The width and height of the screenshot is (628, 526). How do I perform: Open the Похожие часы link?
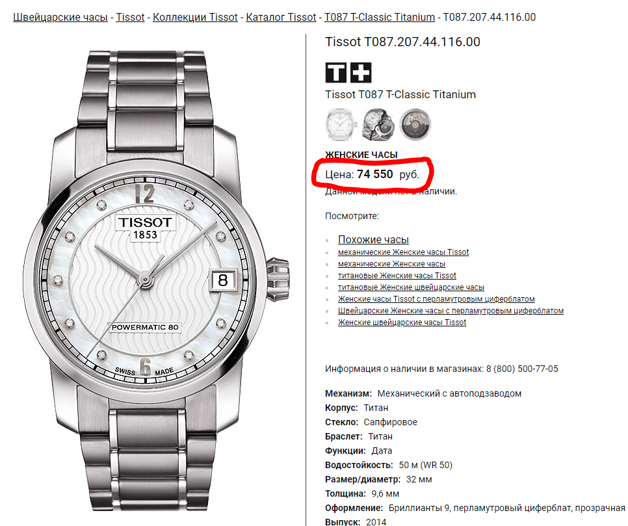point(373,239)
